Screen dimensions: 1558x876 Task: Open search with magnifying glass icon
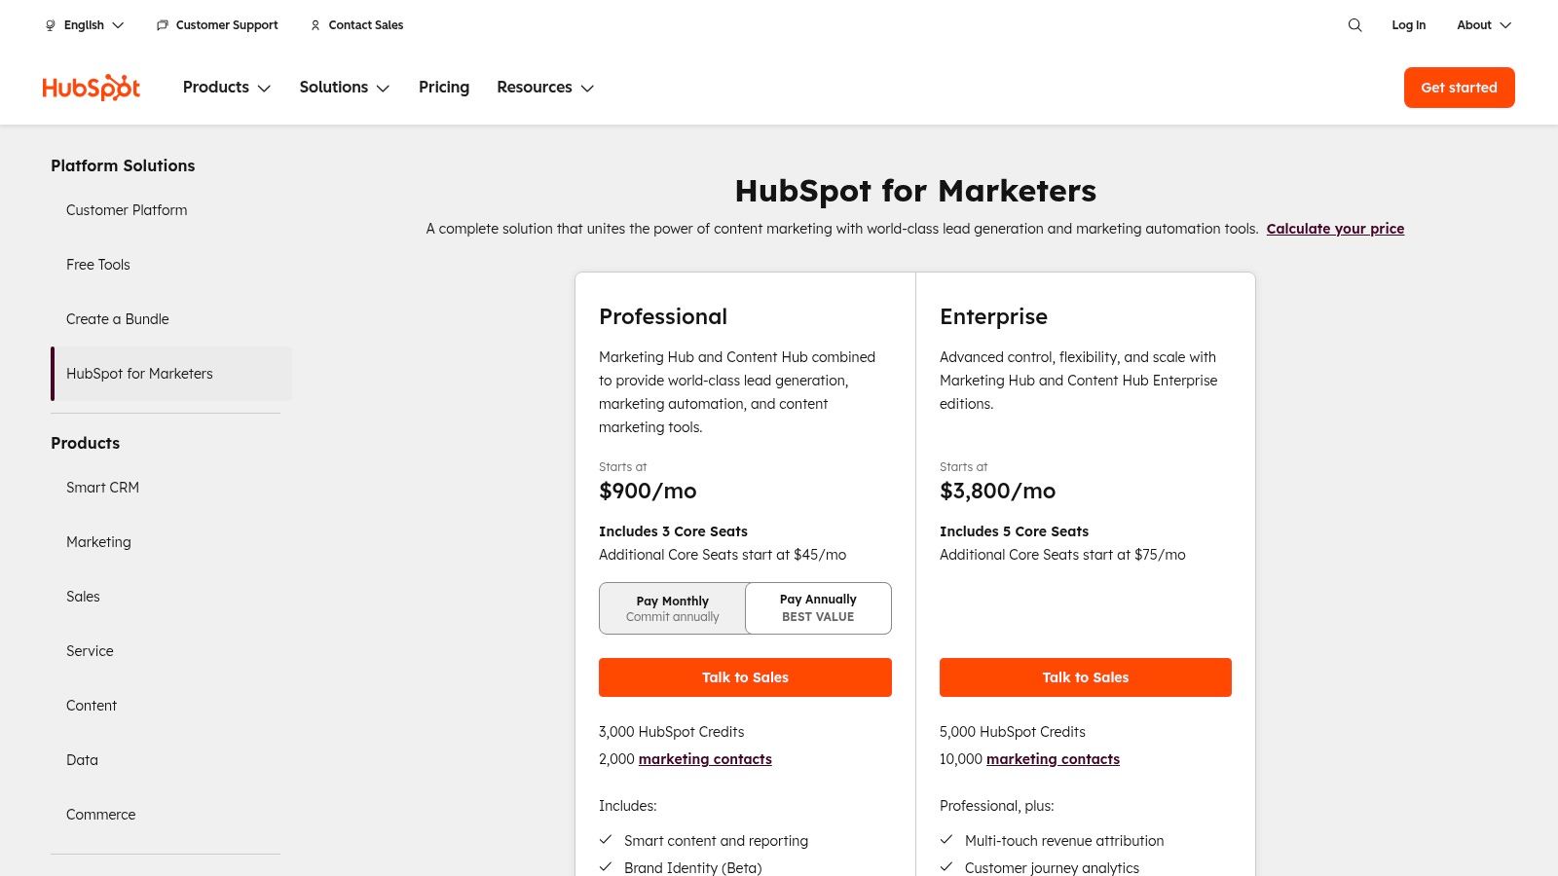(1354, 25)
